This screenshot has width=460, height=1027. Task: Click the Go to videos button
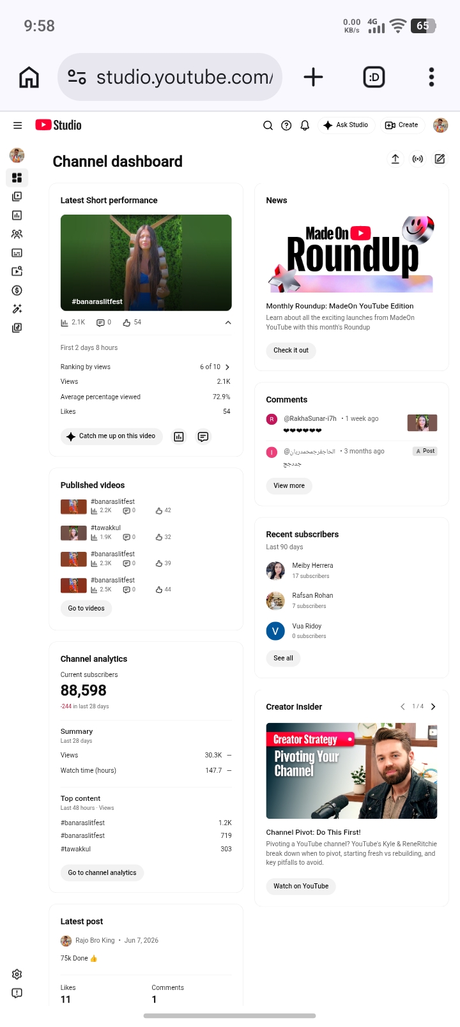point(86,609)
